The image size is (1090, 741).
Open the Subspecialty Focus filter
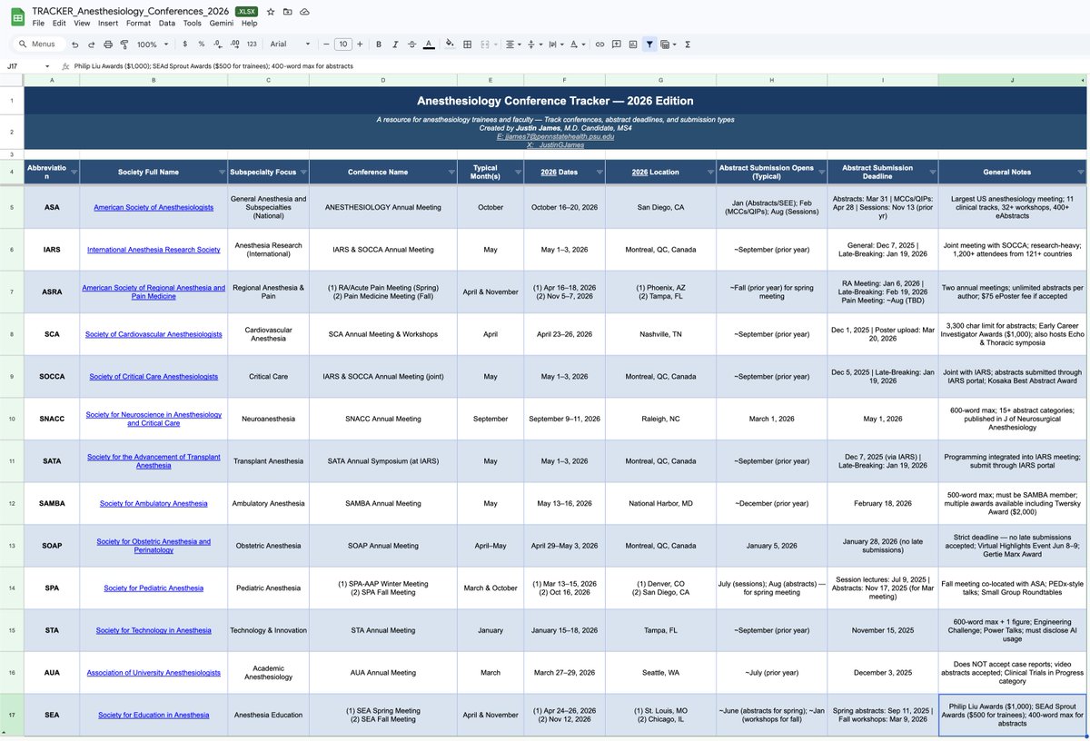[302, 172]
